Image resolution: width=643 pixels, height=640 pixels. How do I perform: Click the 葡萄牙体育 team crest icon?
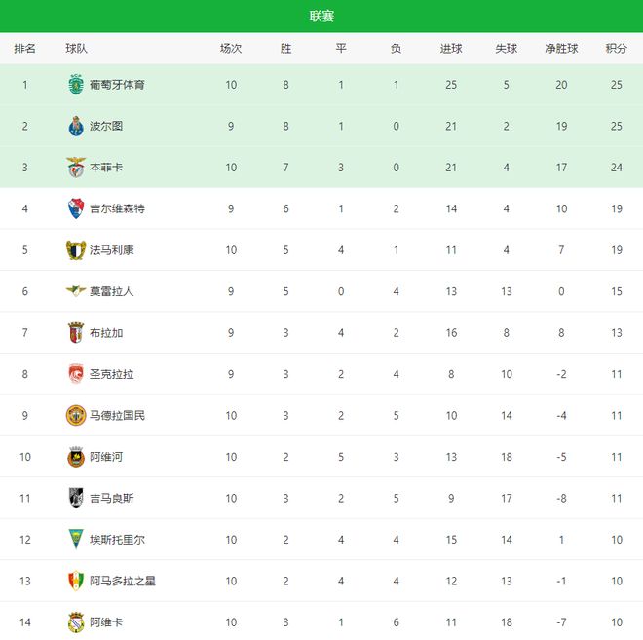click(x=76, y=85)
